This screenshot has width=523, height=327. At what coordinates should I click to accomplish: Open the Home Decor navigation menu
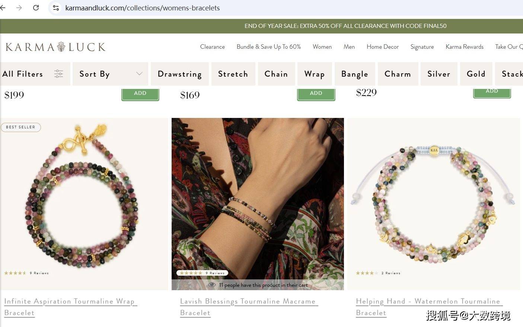pyautogui.click(x=382, y=47)
